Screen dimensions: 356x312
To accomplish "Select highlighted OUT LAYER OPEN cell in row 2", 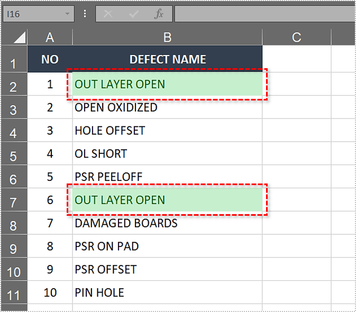I will pyautogui.click(x=167, y=84).
